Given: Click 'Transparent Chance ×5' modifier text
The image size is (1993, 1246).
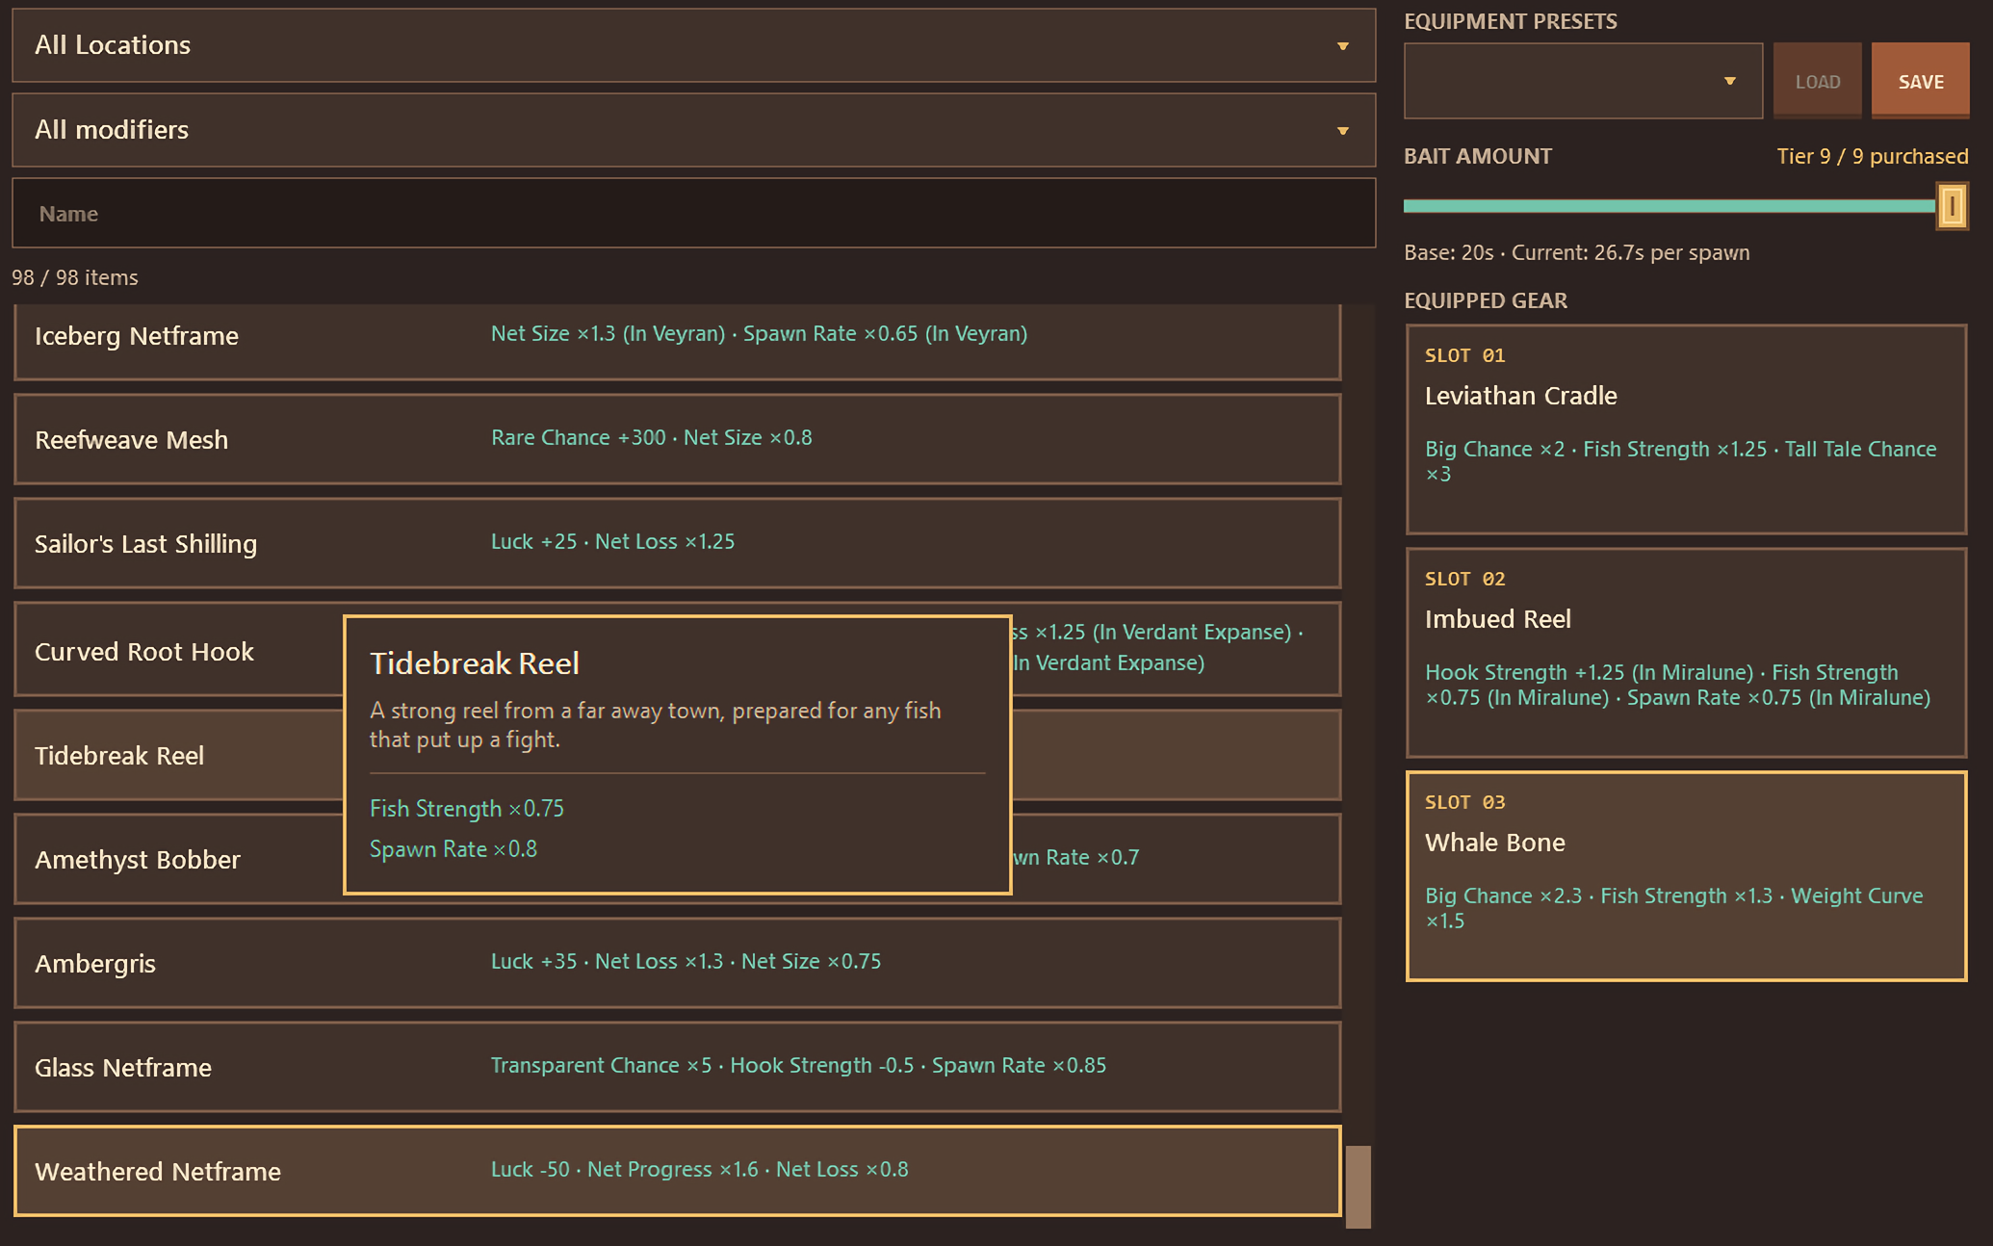Looking at the screenshot, I should (601, 1065).
